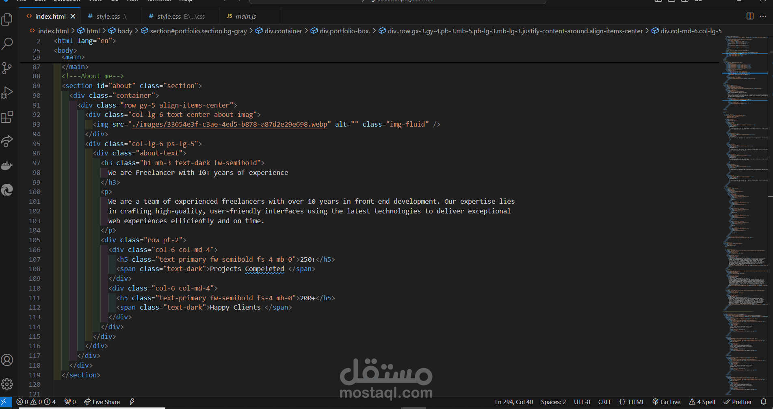The image size is (773, 409).
Task: Switch to the index.html tab
Action: [x=50, y=16]
